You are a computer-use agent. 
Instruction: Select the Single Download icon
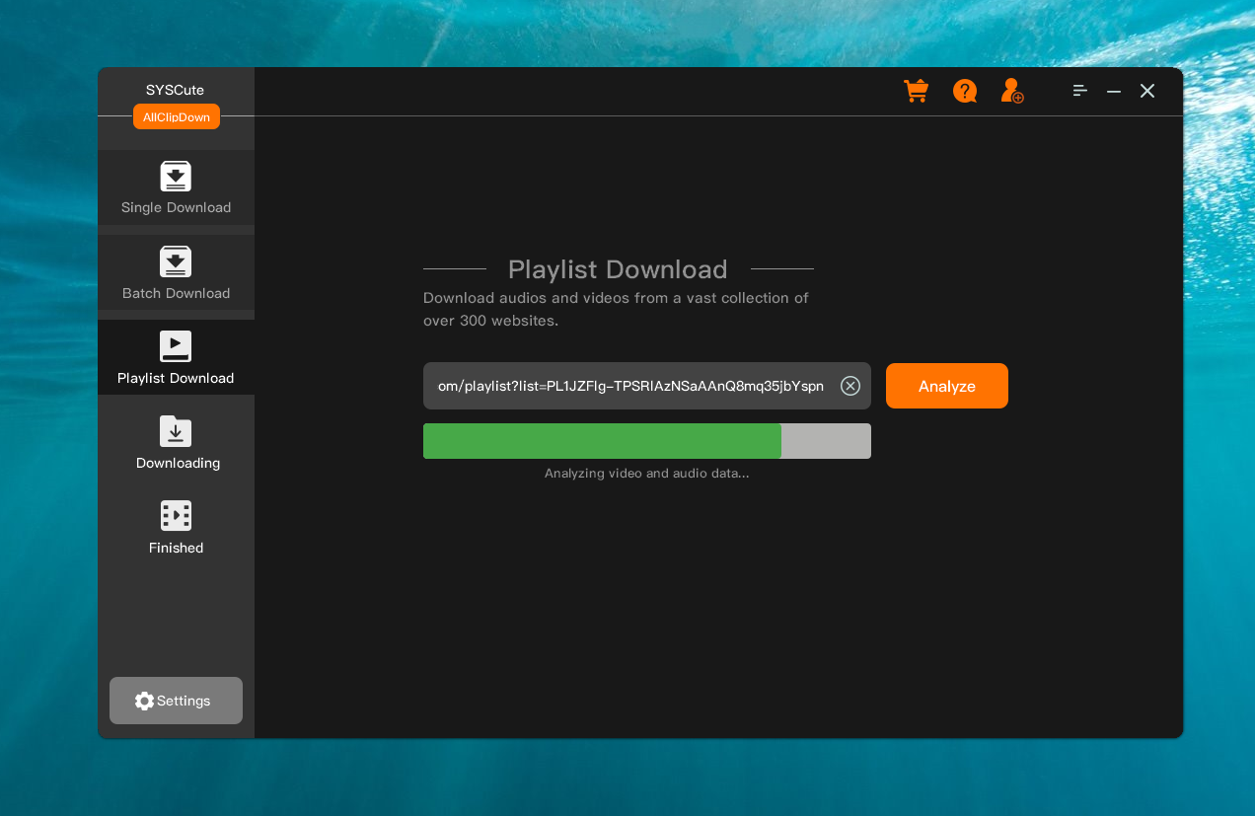pos(176,177)
